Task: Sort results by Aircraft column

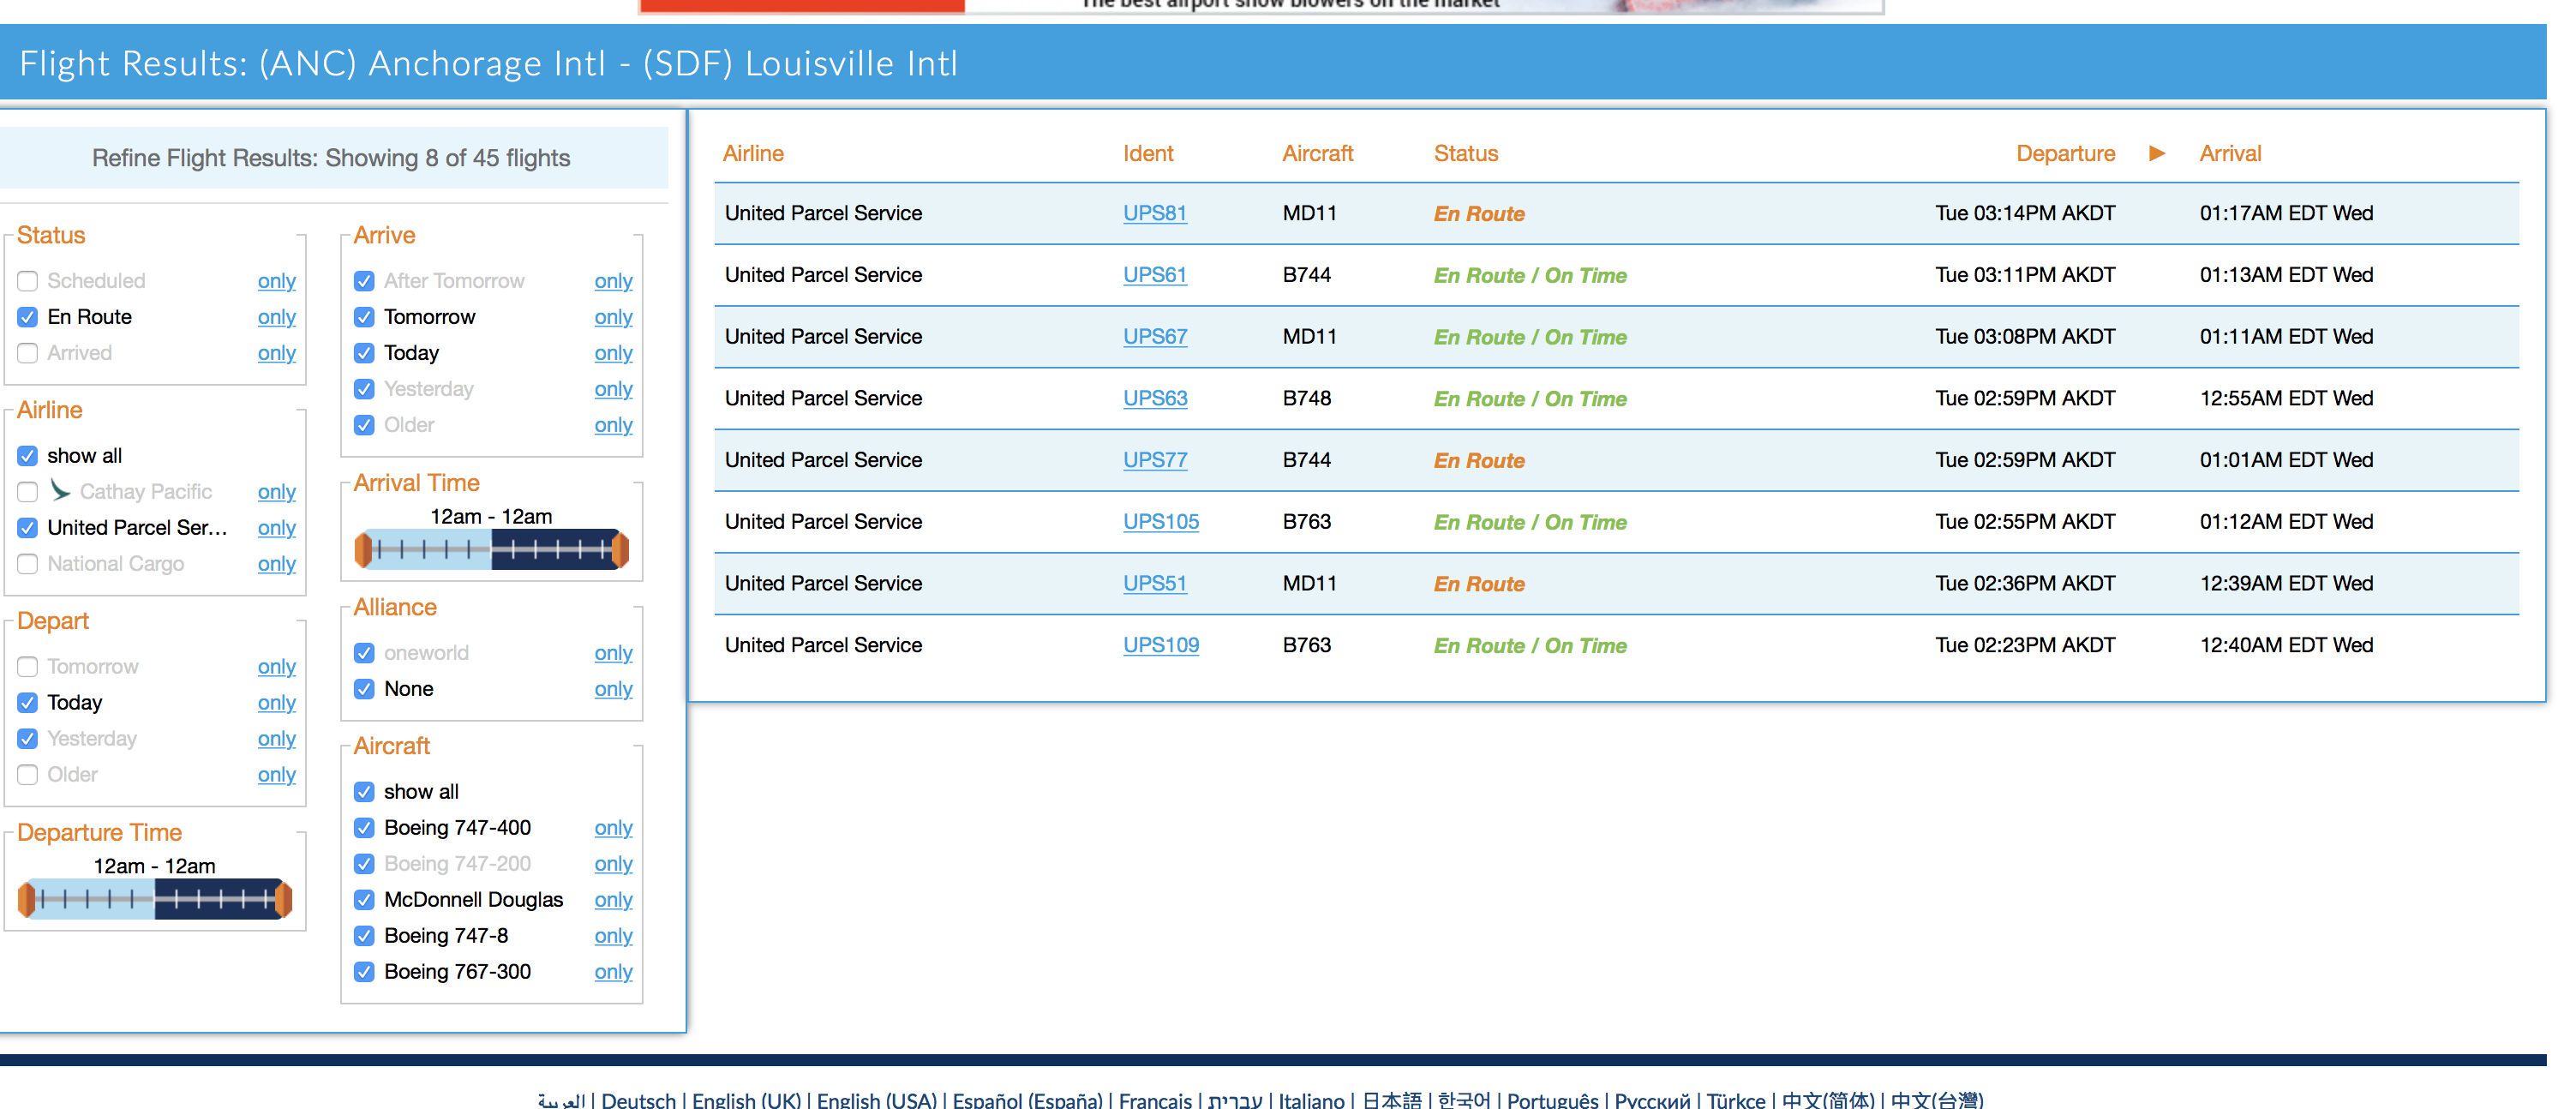Action: pyautogui.click(x=1318, y=153)
